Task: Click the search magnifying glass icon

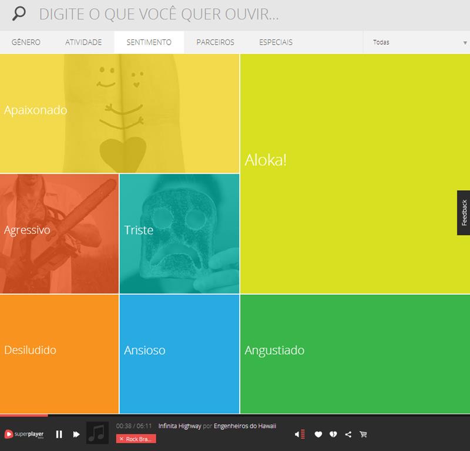Action: tap(19, 15)
